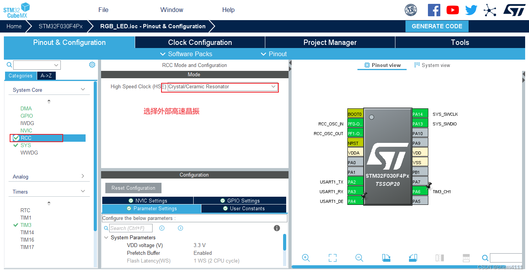Click the zoom in icon in pinout view
Screen dimensions: 529x273
click(x=306, y=258)
